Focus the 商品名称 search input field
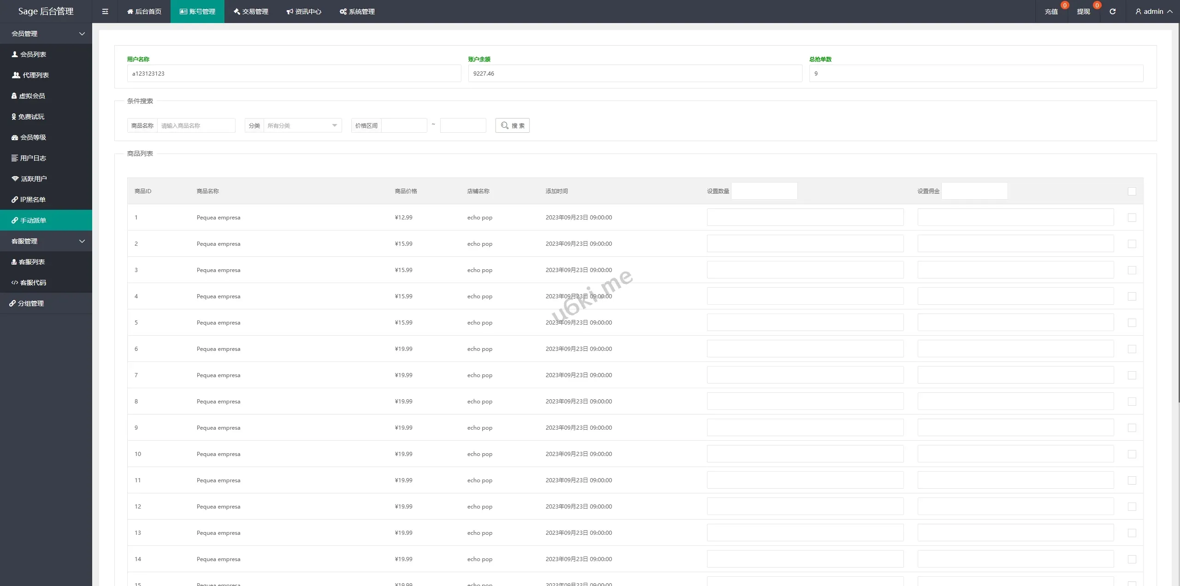1180x586 pixels. point(196,125)
